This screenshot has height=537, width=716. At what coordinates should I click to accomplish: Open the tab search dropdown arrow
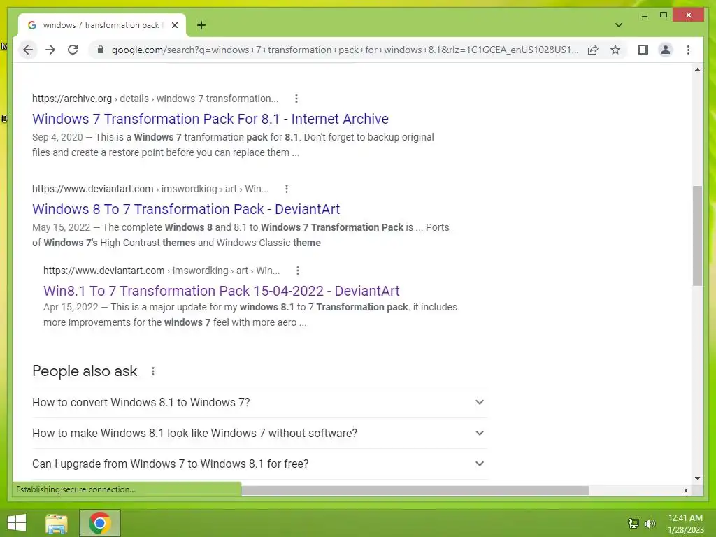(618, 25)
